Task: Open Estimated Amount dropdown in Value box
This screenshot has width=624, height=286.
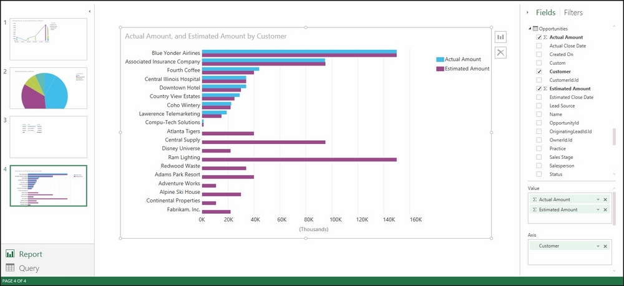Action: 598,210
